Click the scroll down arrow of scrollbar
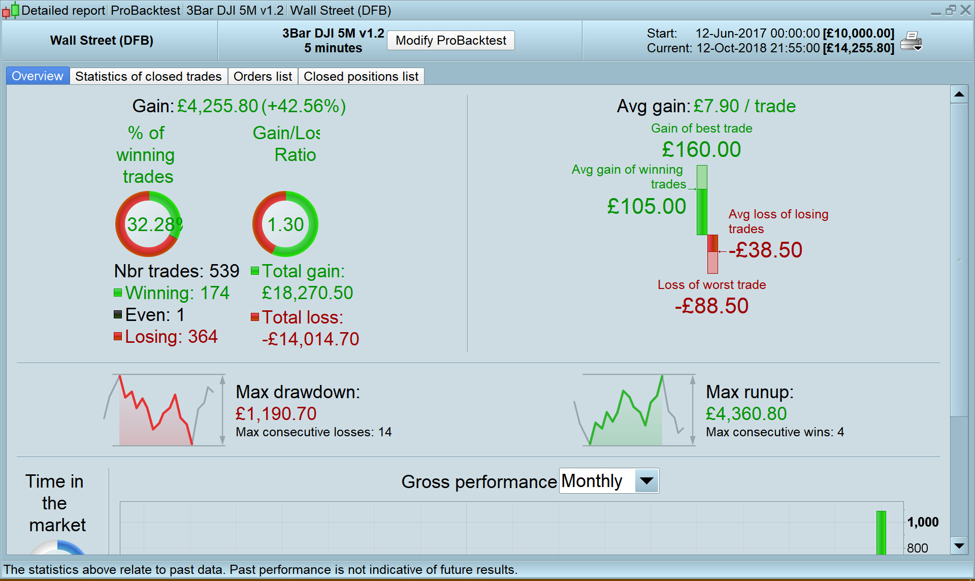Image resolution: width=975 pixels, height=581 pixels. (x=959, y=546)
